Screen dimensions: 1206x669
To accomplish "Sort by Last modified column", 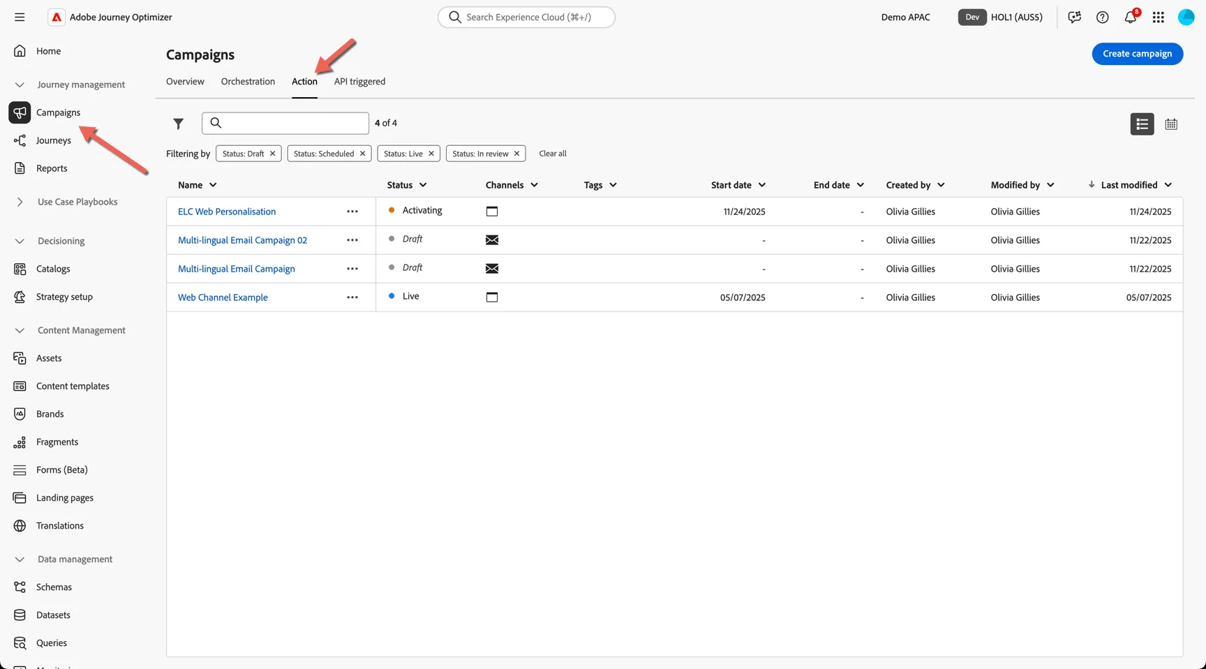I will coord(1129,185).
